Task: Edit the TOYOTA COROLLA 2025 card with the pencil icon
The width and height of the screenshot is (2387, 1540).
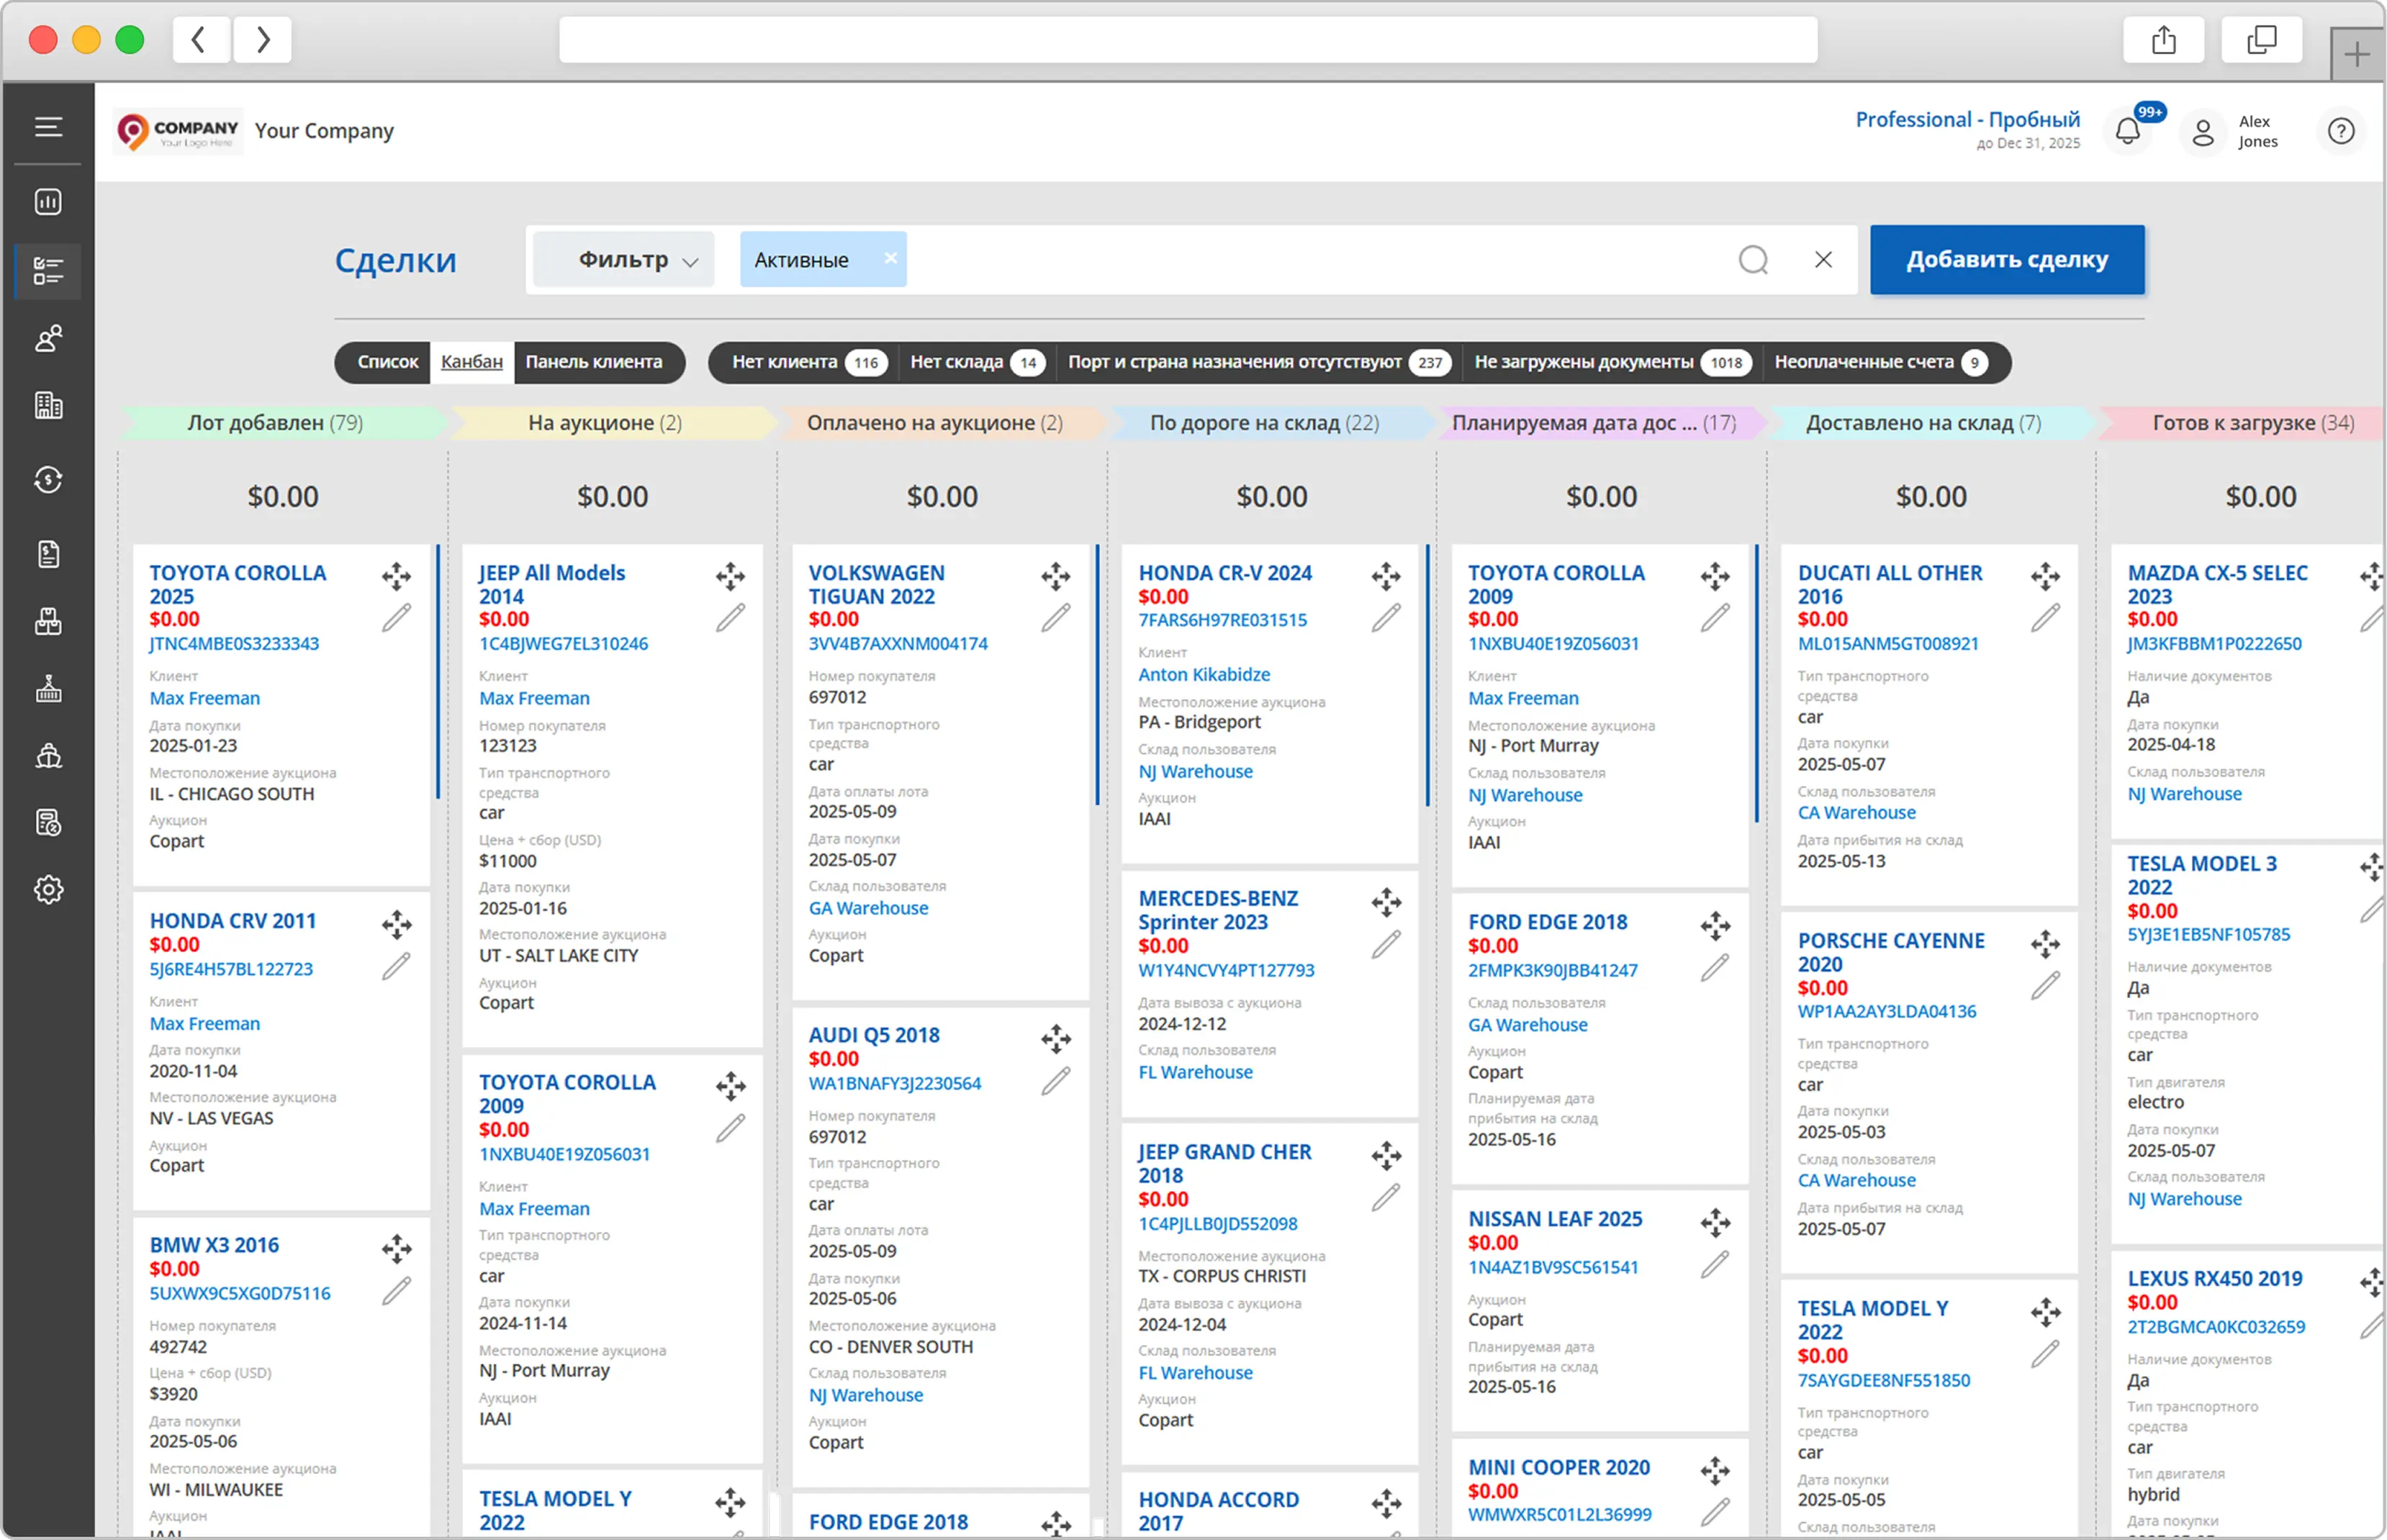Action: pos(396,618)
